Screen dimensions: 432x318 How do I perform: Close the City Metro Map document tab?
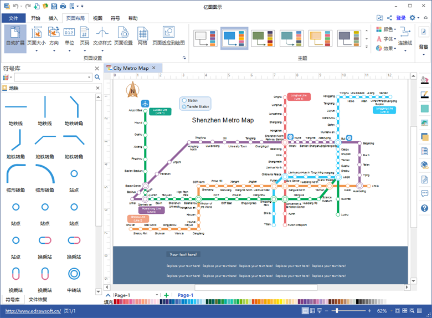[x=154, y=68]
